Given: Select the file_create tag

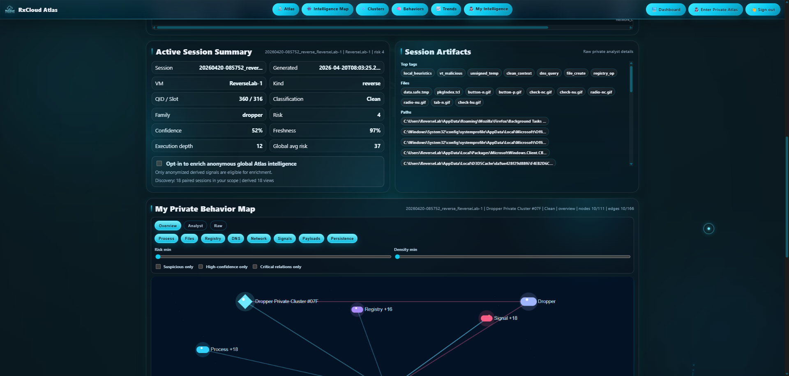Looking at the screenshot, I should coord(576,73).
